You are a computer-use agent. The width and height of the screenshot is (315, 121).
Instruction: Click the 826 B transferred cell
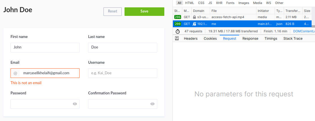point(290,24)
